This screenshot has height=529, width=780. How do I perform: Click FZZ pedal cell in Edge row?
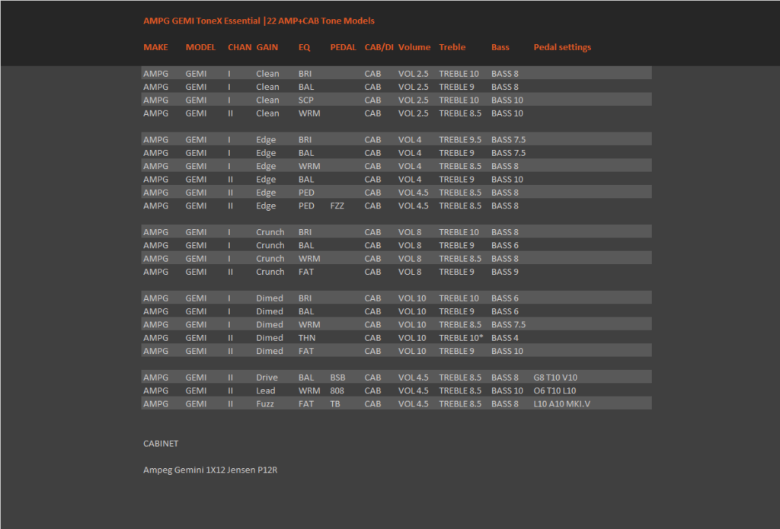coord(337,206)
